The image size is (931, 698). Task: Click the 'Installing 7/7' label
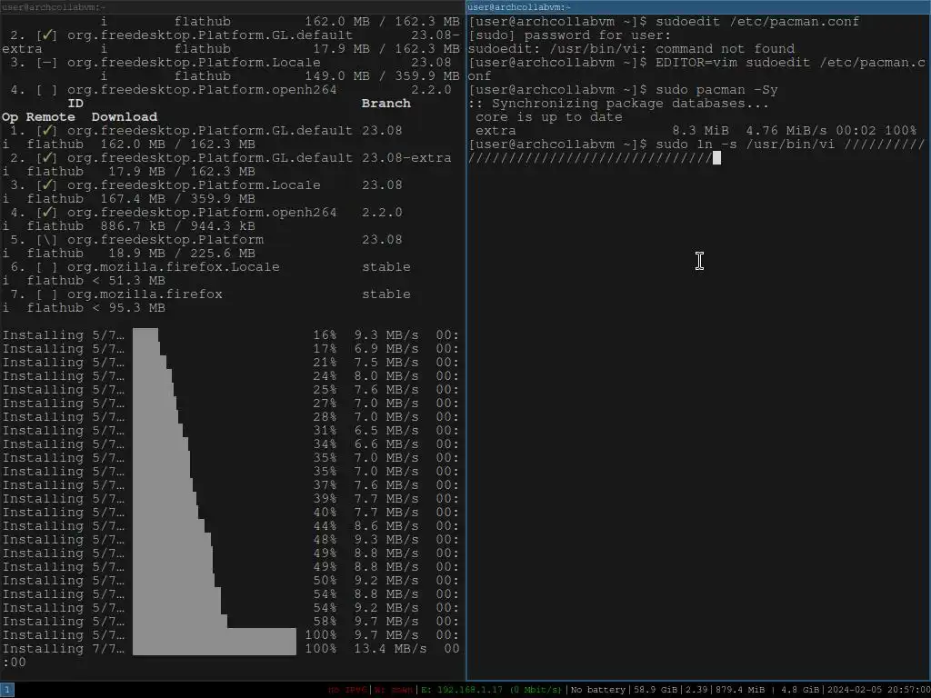[63, 649]
